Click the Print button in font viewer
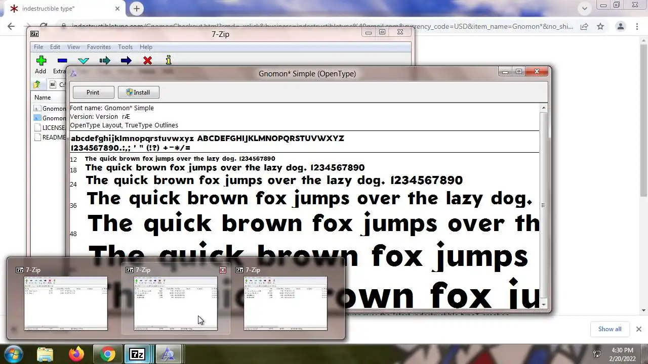648x364 pixels. coord(93,92)
